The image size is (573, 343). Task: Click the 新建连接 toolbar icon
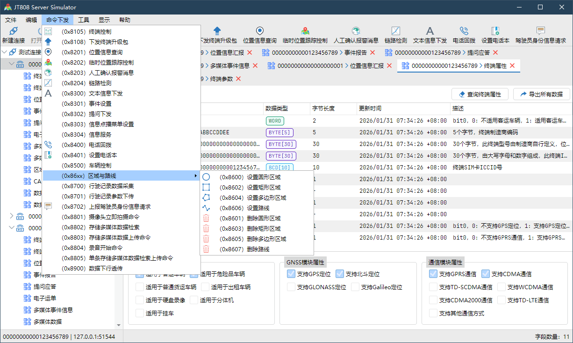point(14,31)
